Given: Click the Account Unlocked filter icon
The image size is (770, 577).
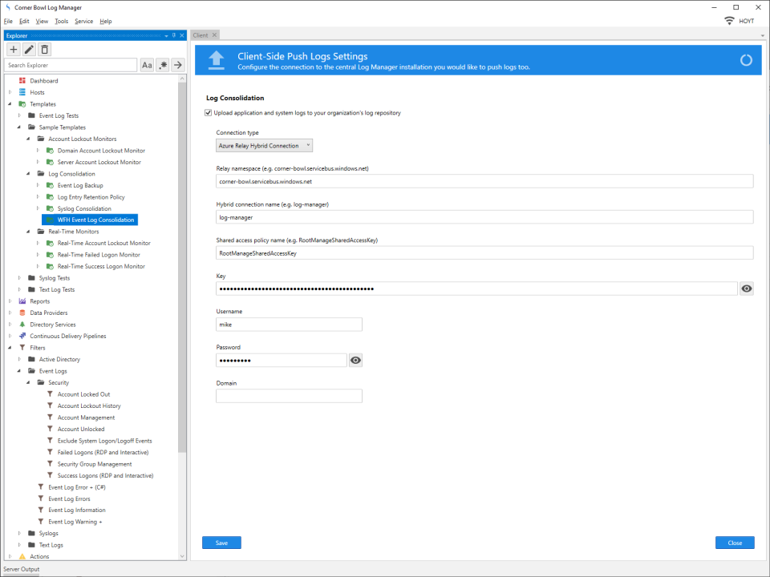Looking at the screenshot, I should 50,429.
